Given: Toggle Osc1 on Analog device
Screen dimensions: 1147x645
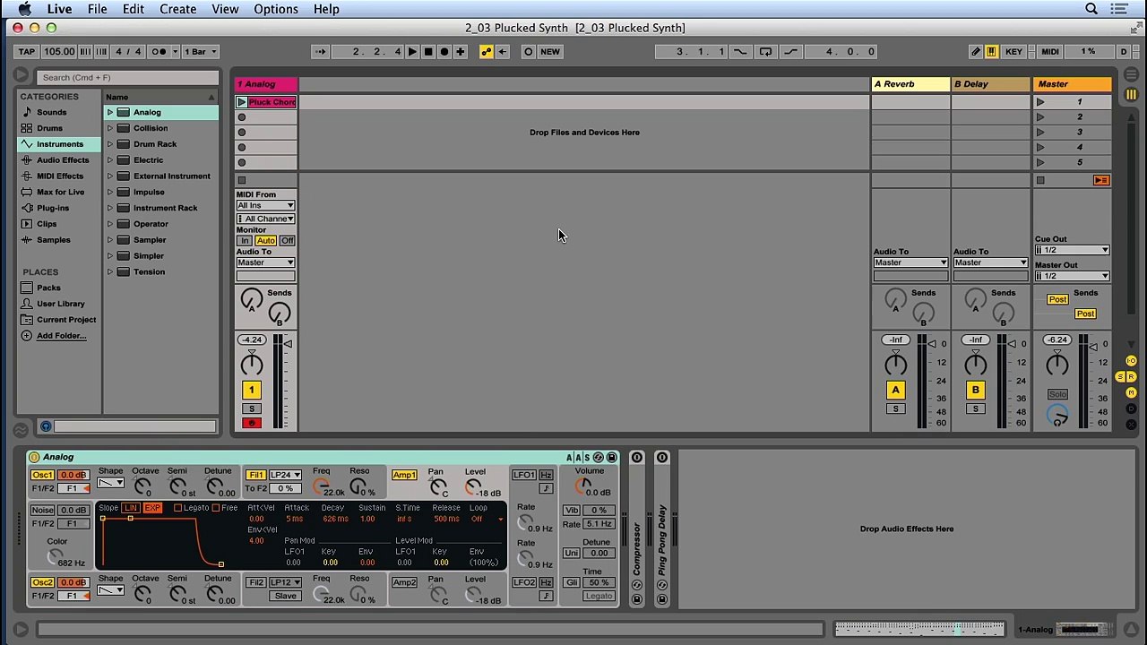Looking at the screenshot, I should 42,475.
